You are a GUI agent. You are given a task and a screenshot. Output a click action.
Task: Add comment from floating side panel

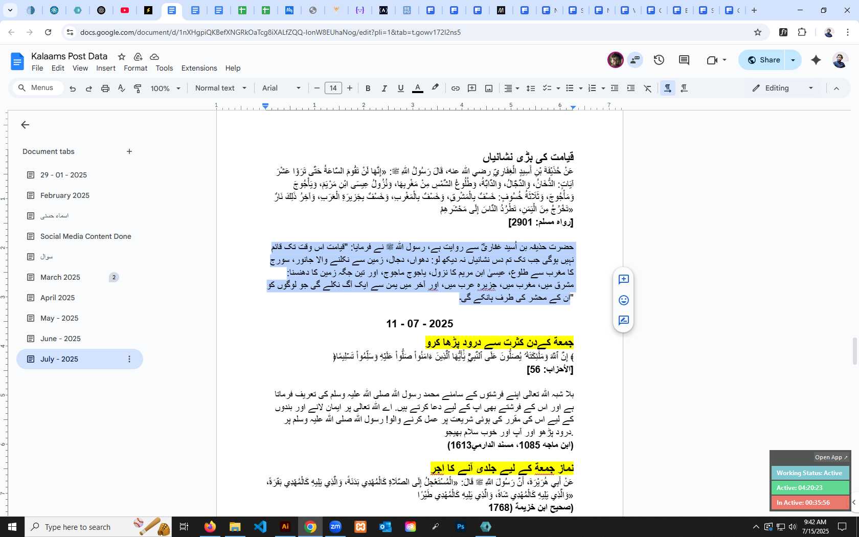(623, 279)
